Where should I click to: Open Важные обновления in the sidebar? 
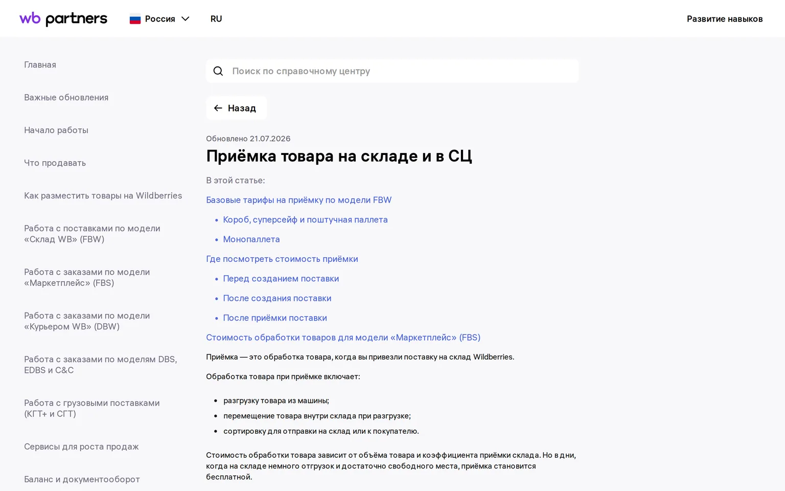(x=66, y=97)
